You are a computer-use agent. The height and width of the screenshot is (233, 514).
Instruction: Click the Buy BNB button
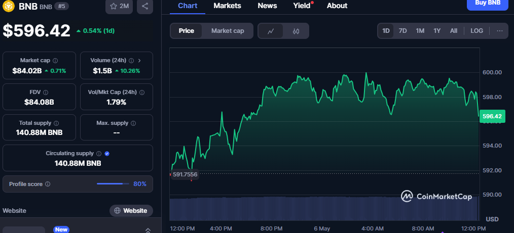pyautogui.click(x=488, y=4)
